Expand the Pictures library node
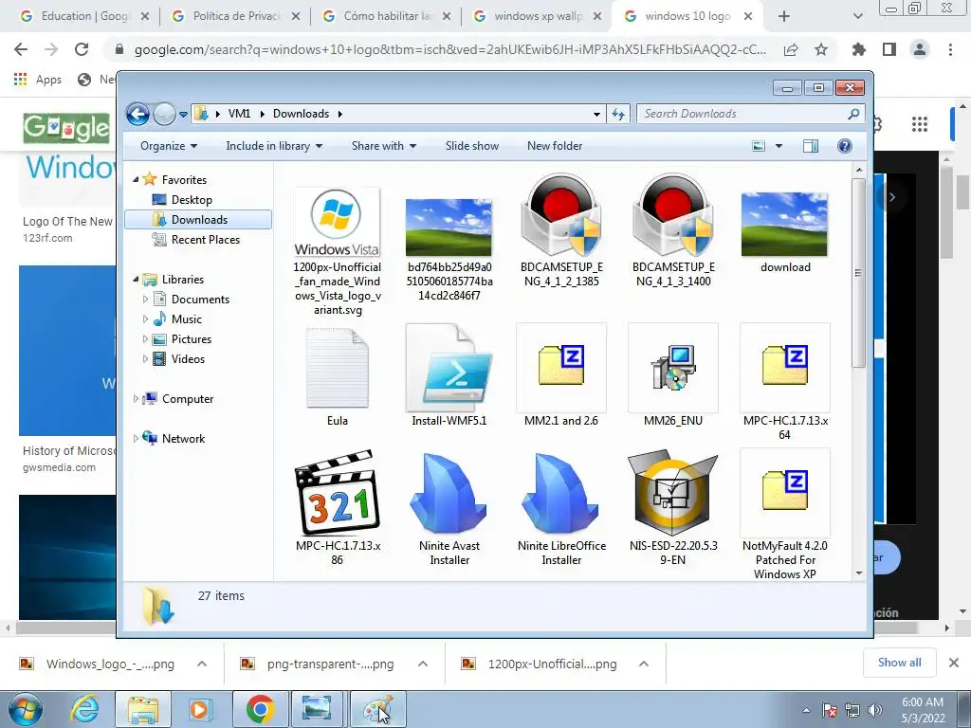This screenshot has height=728, width=971. pyautogui.click(x=145, y=339)
